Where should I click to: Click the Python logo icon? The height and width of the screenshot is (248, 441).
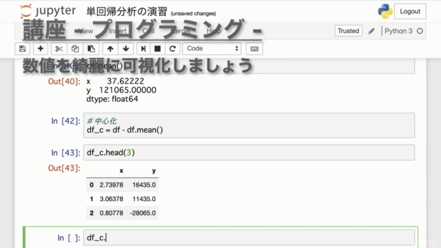(x=385, y=11)
